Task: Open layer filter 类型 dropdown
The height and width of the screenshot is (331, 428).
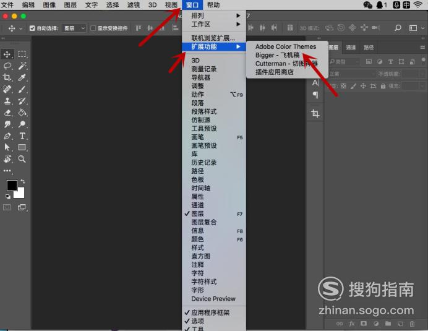Action: (345, 62)
